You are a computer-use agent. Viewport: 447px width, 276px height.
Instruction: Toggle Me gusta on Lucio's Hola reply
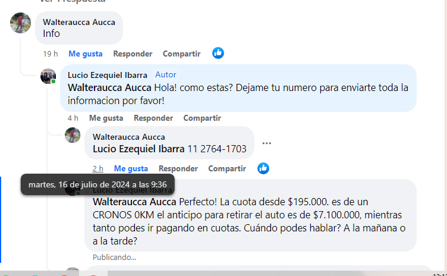[106, 118]
